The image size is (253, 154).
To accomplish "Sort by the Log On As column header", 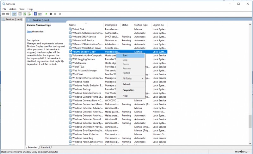I will [x=159, y=25].
